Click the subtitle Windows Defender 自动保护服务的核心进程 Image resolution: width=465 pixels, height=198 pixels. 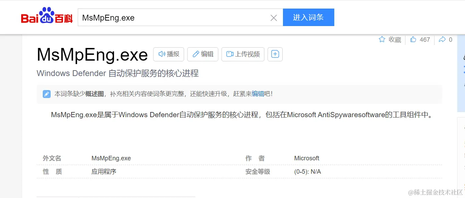coord(118,73)
